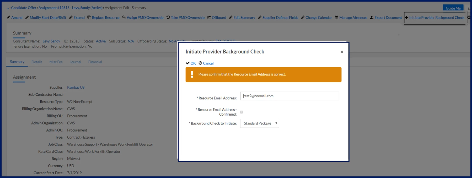Viewport: 472px width, 178px height.
Task: Open Assignment #12515 breadcrumb link
Action: point(71,8)
